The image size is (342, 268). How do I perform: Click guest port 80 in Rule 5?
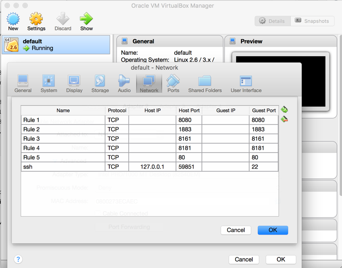click(x=263, y=157)
